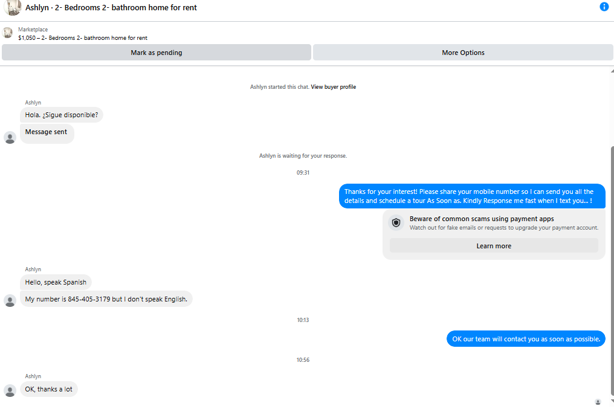
Task: View buyer profile link
Action: pos(333,87)
